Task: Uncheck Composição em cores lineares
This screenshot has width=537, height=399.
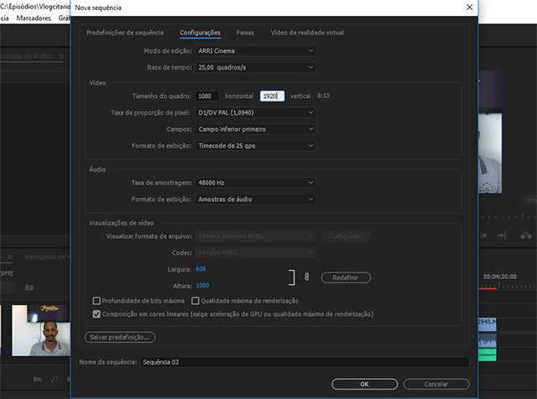Action: (x=96, y=314)
